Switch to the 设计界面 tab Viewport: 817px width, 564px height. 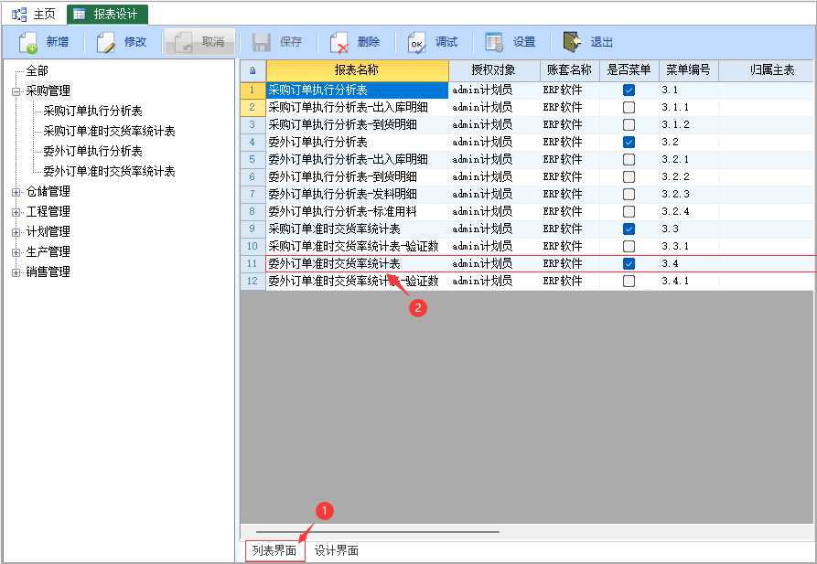coord(337,551)
